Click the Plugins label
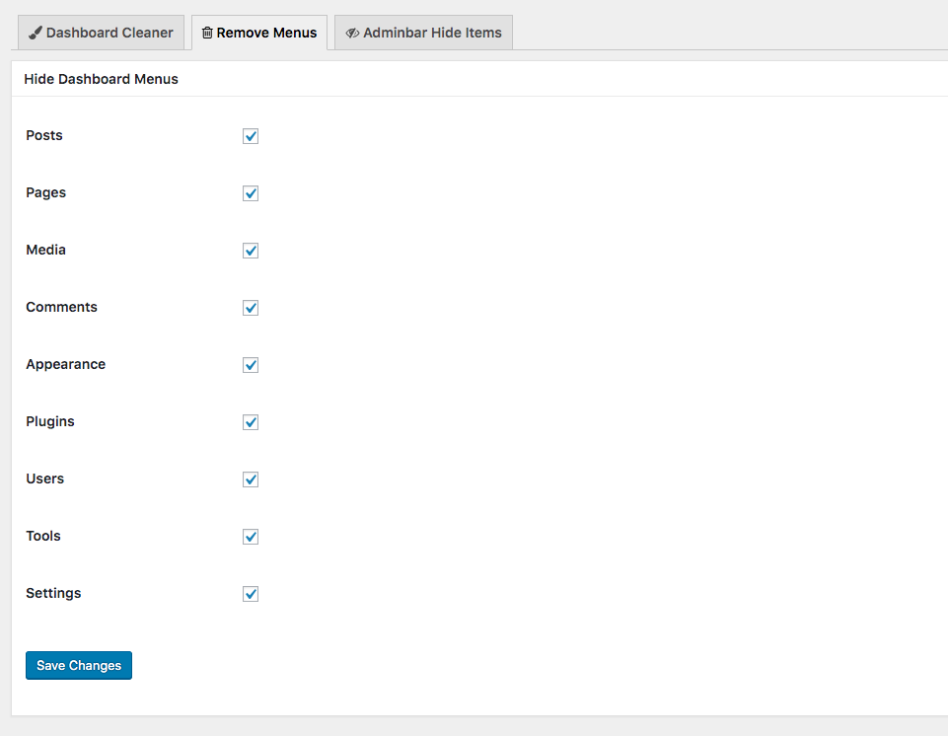Viewport: 948px width, 736px height. coord(50,421)
